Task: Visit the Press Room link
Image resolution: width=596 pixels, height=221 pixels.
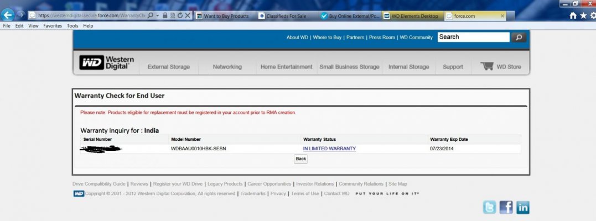Action: tap(382, 38)
